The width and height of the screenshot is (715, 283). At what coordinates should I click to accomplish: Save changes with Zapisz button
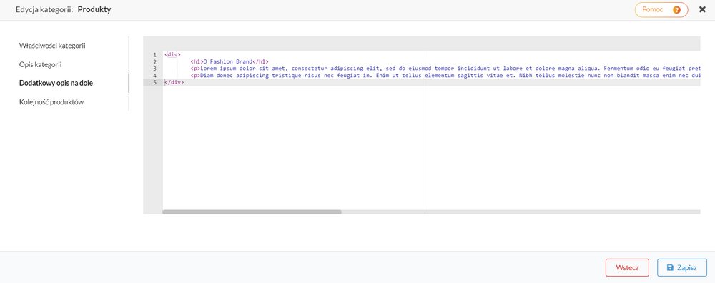[x=681, y=267]
